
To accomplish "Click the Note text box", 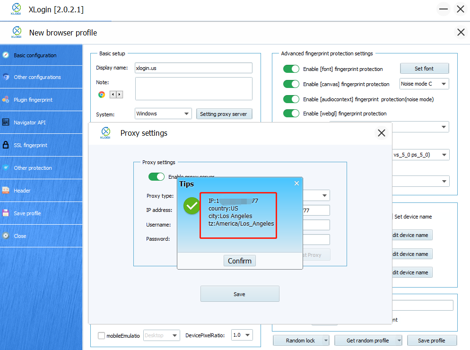I will (x=193, y=89).
